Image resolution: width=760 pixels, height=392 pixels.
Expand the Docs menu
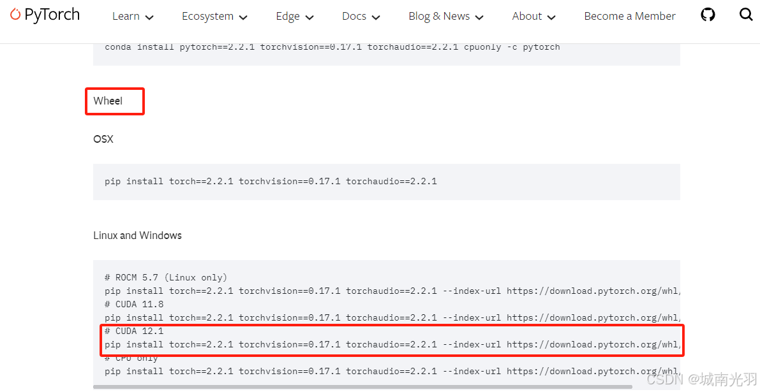click(x=361, y=17)
